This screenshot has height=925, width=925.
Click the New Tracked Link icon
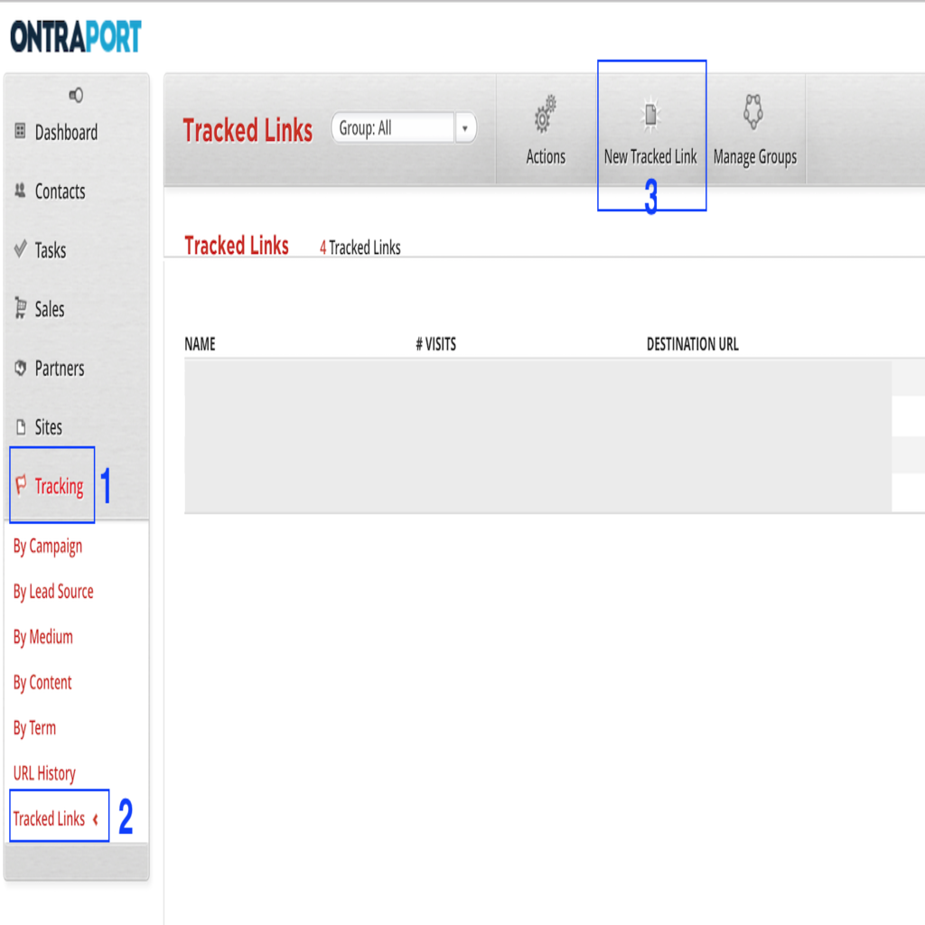650,116
